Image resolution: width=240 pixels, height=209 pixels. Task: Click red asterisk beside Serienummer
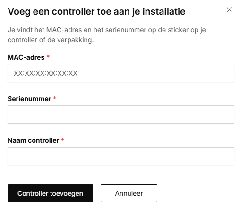(55, 98)
